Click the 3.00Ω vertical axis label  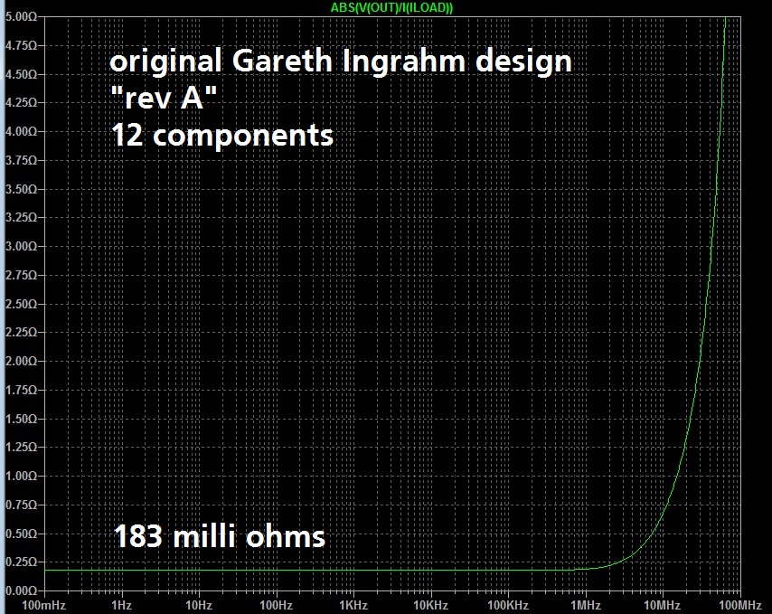pos(21,246)
